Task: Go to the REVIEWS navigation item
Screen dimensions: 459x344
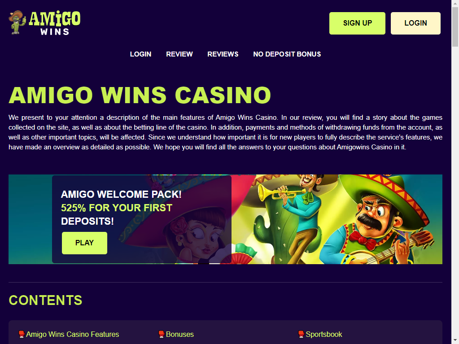Action: [x=223, y=54]
